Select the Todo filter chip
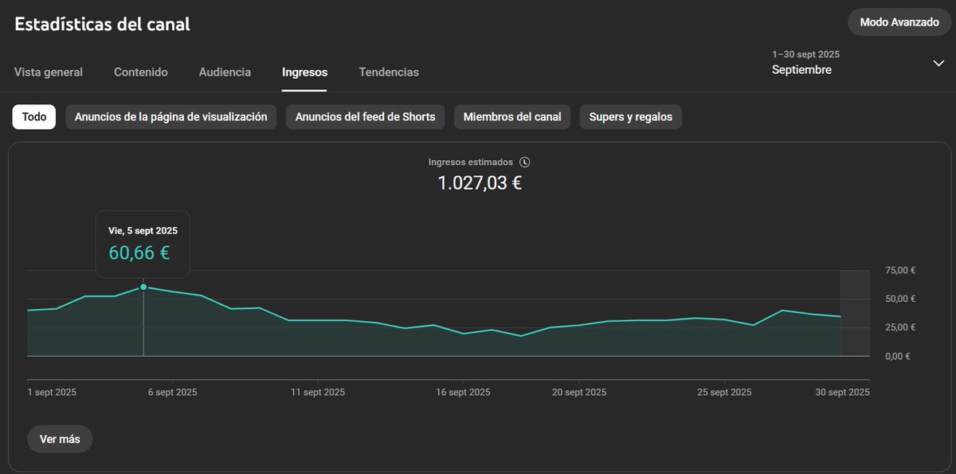This screenshot has width=956, height=474. [34, 116]
